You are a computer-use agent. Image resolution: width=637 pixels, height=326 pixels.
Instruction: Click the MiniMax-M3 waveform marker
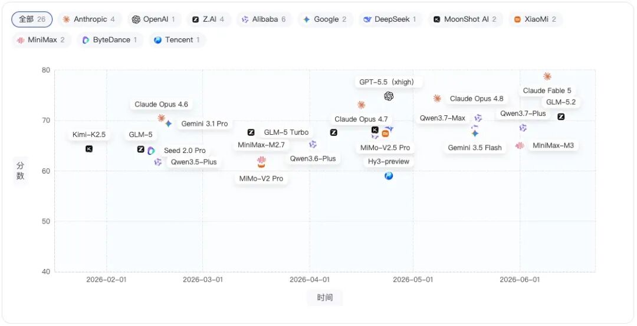click(x=520, y=145)
